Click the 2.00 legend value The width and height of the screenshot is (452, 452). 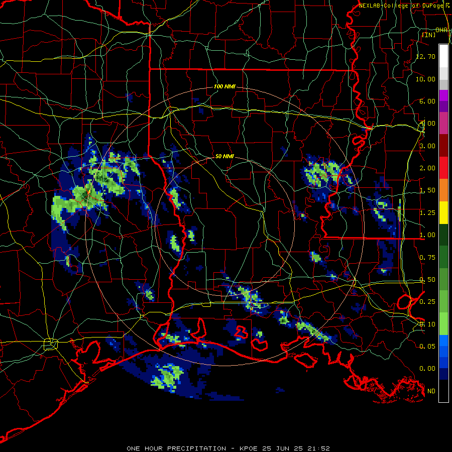pyautogui.click(x=427, y=168)
